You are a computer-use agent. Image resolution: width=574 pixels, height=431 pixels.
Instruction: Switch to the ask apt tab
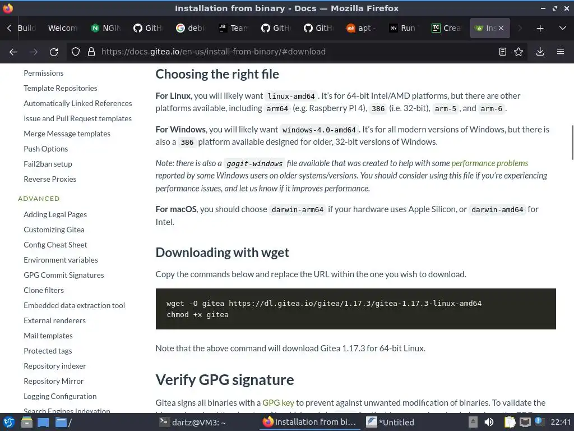pos(361,28)
